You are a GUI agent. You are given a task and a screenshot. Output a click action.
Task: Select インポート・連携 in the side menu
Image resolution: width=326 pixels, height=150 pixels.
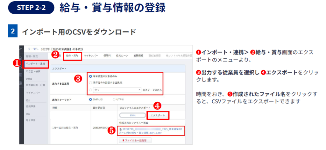tap(36, 64)
